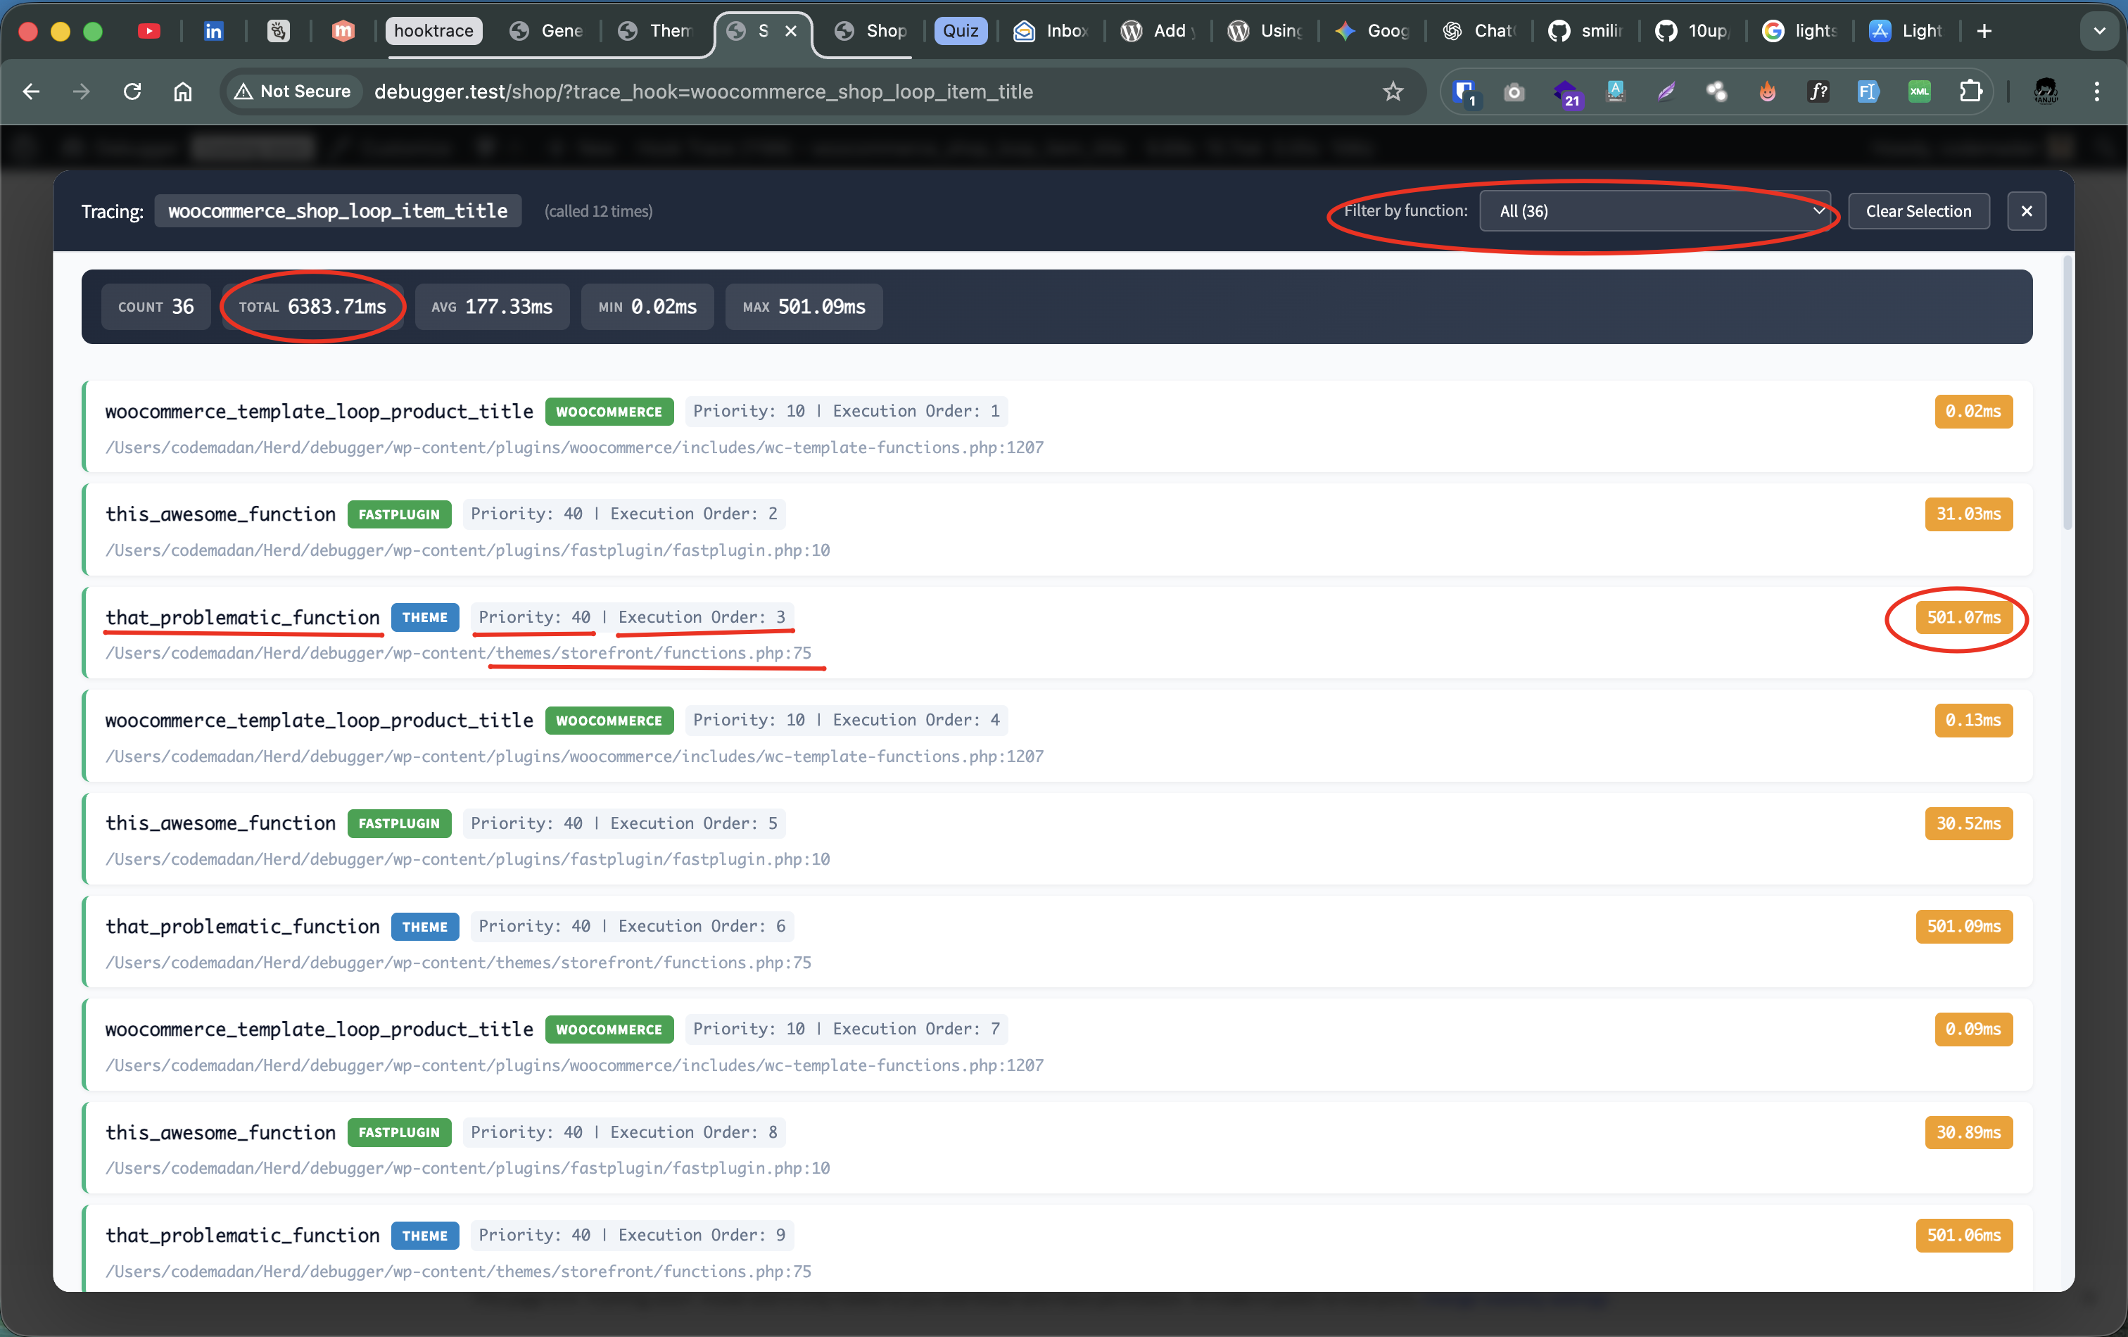
Task: Switch to the LinkedIn pinned tab
Action: (214, 31)
